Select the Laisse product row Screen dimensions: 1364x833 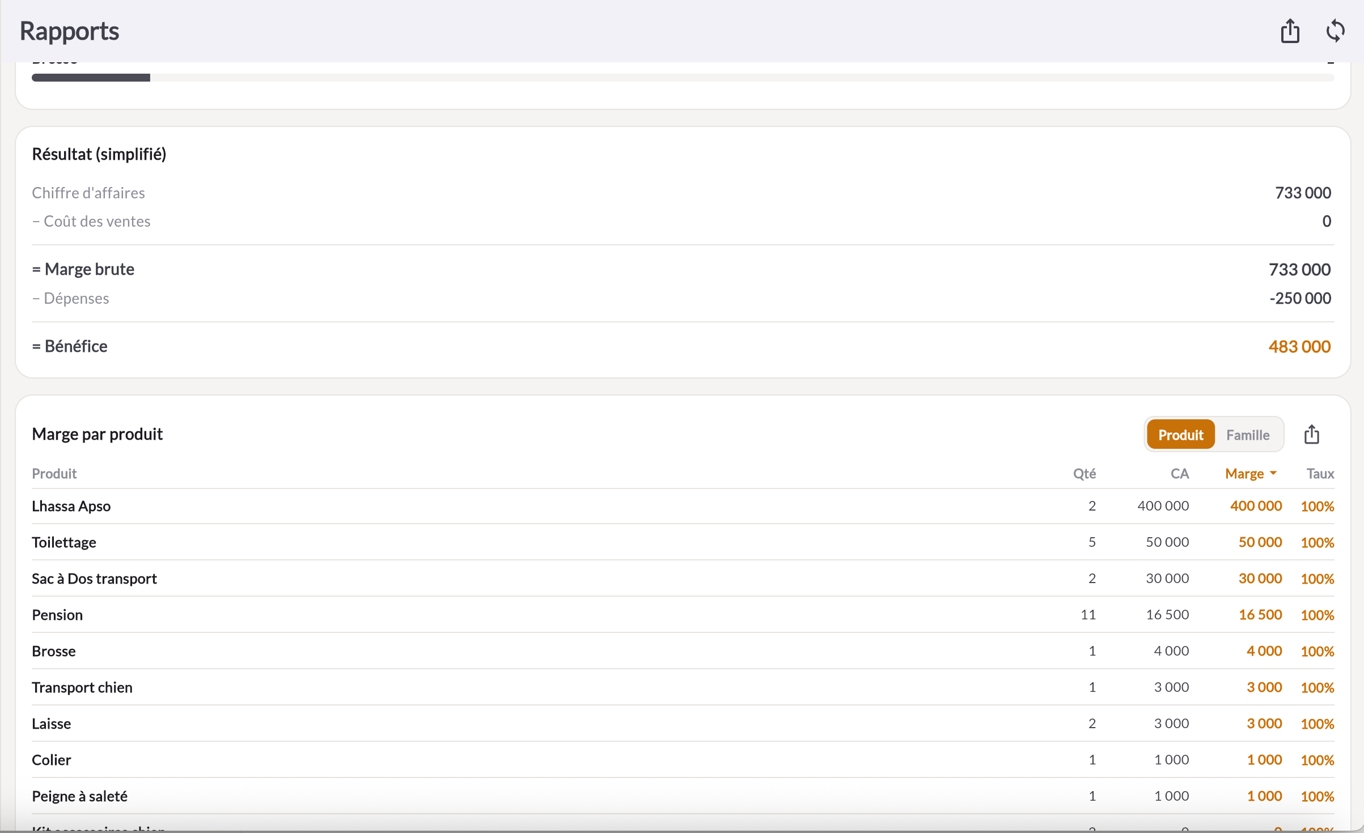683,724
